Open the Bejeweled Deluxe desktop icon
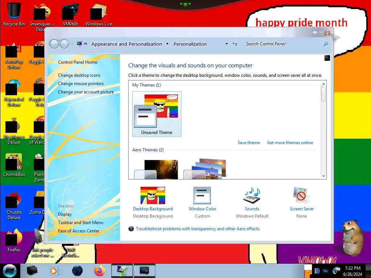The height and width of the screenshot is (278, 371). click(14, 93)
